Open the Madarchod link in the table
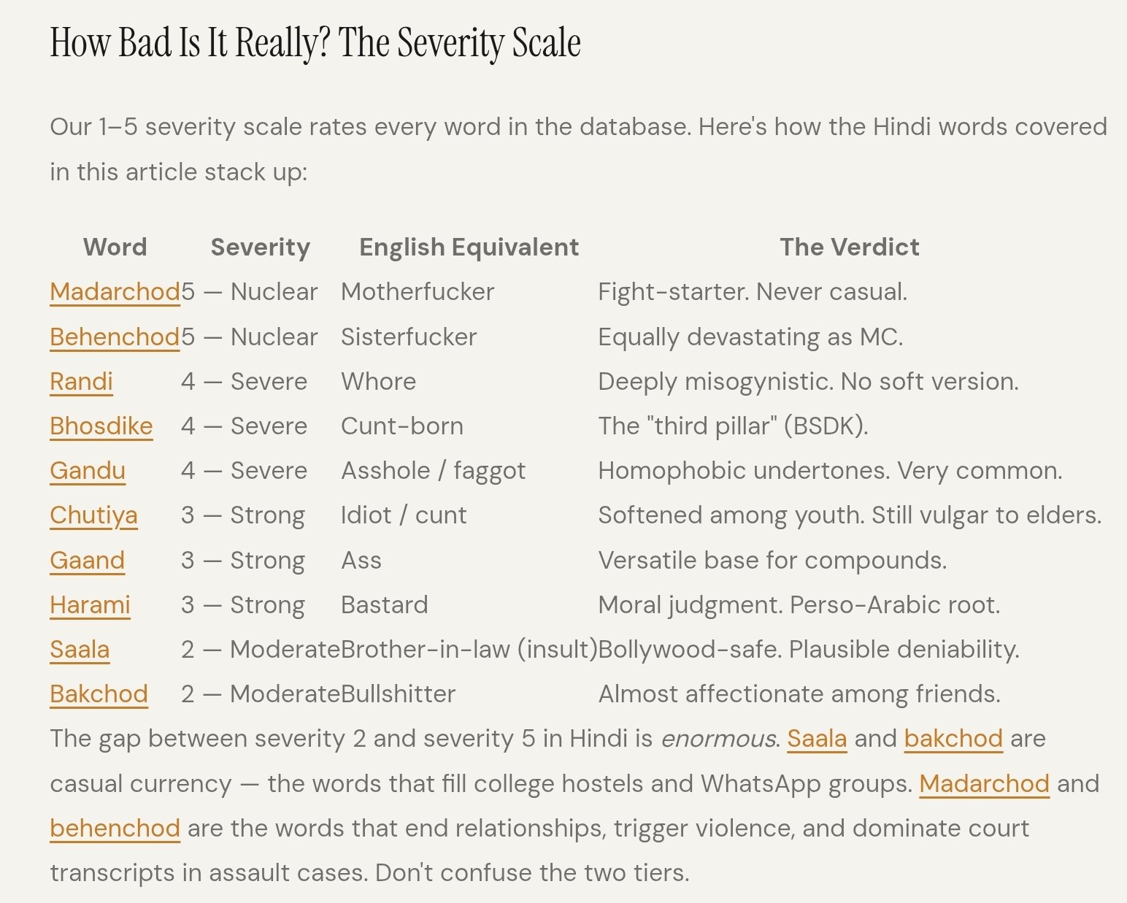This screenshot has height=903, width=1127. [x=115, y=292]
